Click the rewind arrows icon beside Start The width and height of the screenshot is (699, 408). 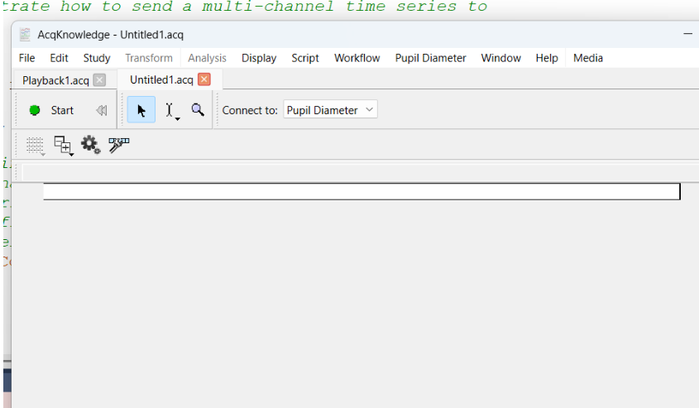(101, 110)
